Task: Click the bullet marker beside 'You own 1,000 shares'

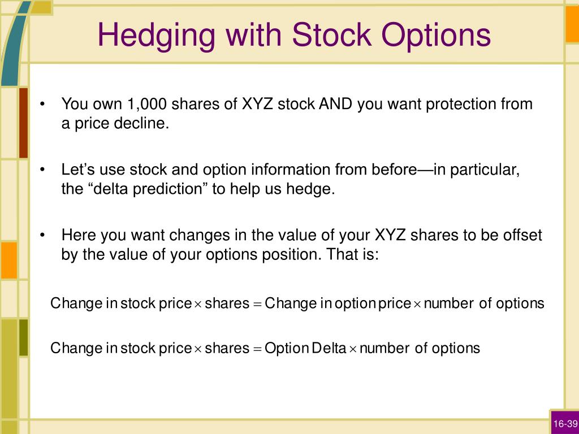Action: click(43, 104)
